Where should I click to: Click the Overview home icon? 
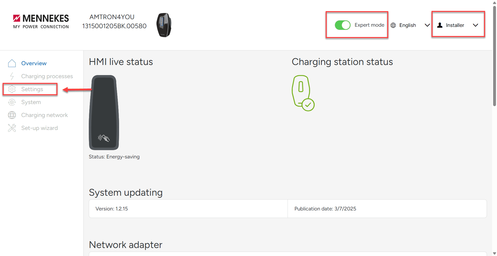click(12, 63)
